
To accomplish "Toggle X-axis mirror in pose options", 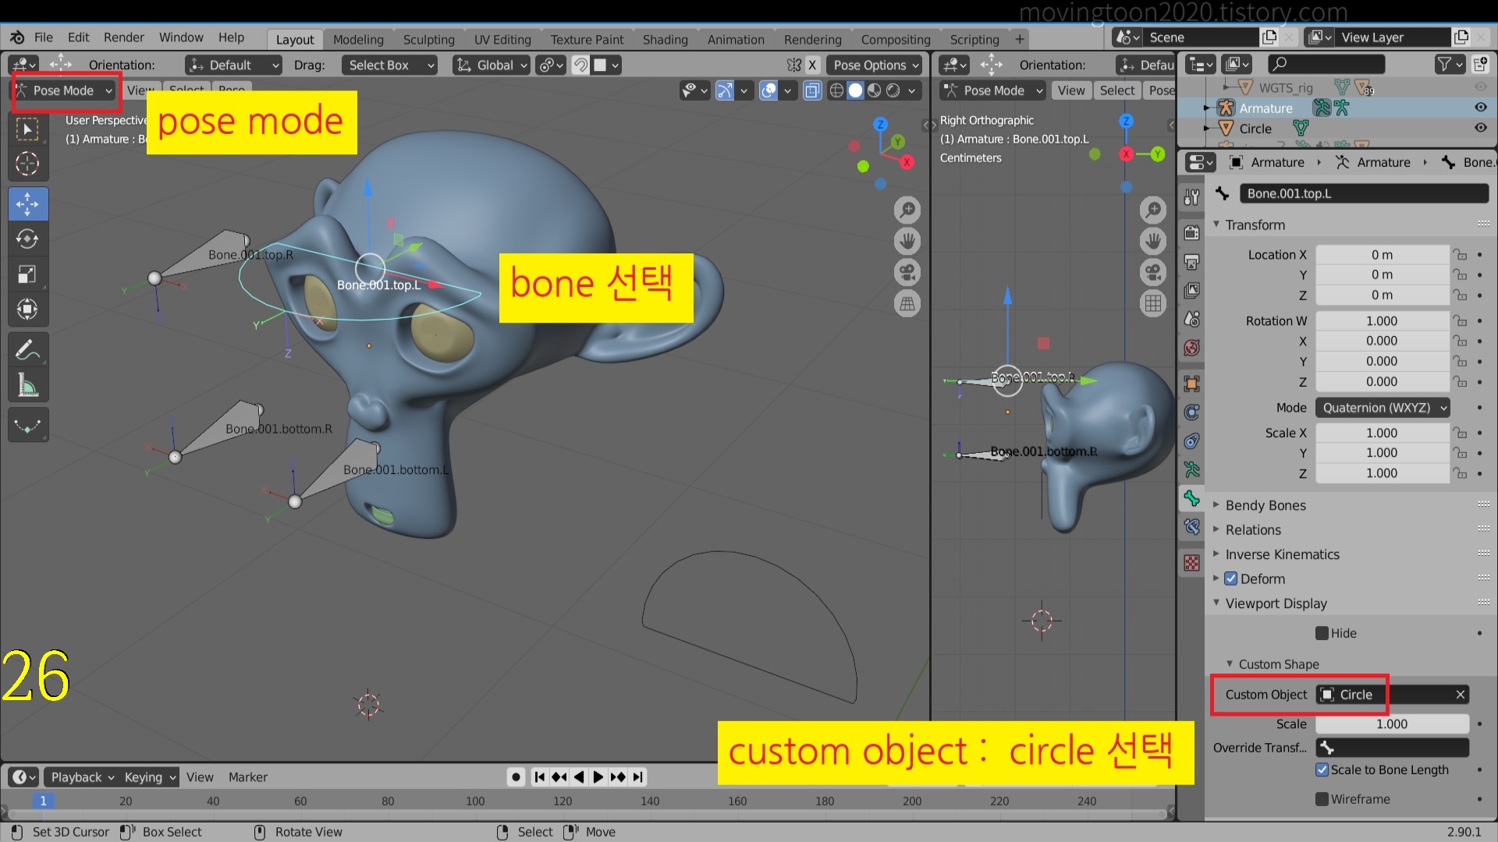I will click(x=812, y=65).
